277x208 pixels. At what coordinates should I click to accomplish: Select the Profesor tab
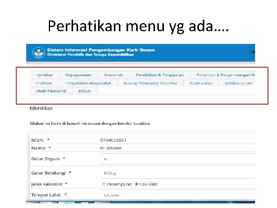44,83
